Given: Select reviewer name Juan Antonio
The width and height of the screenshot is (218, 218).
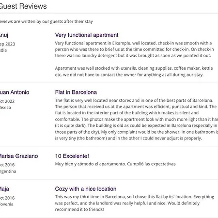Looking at the screenshot, I should 15,92.
